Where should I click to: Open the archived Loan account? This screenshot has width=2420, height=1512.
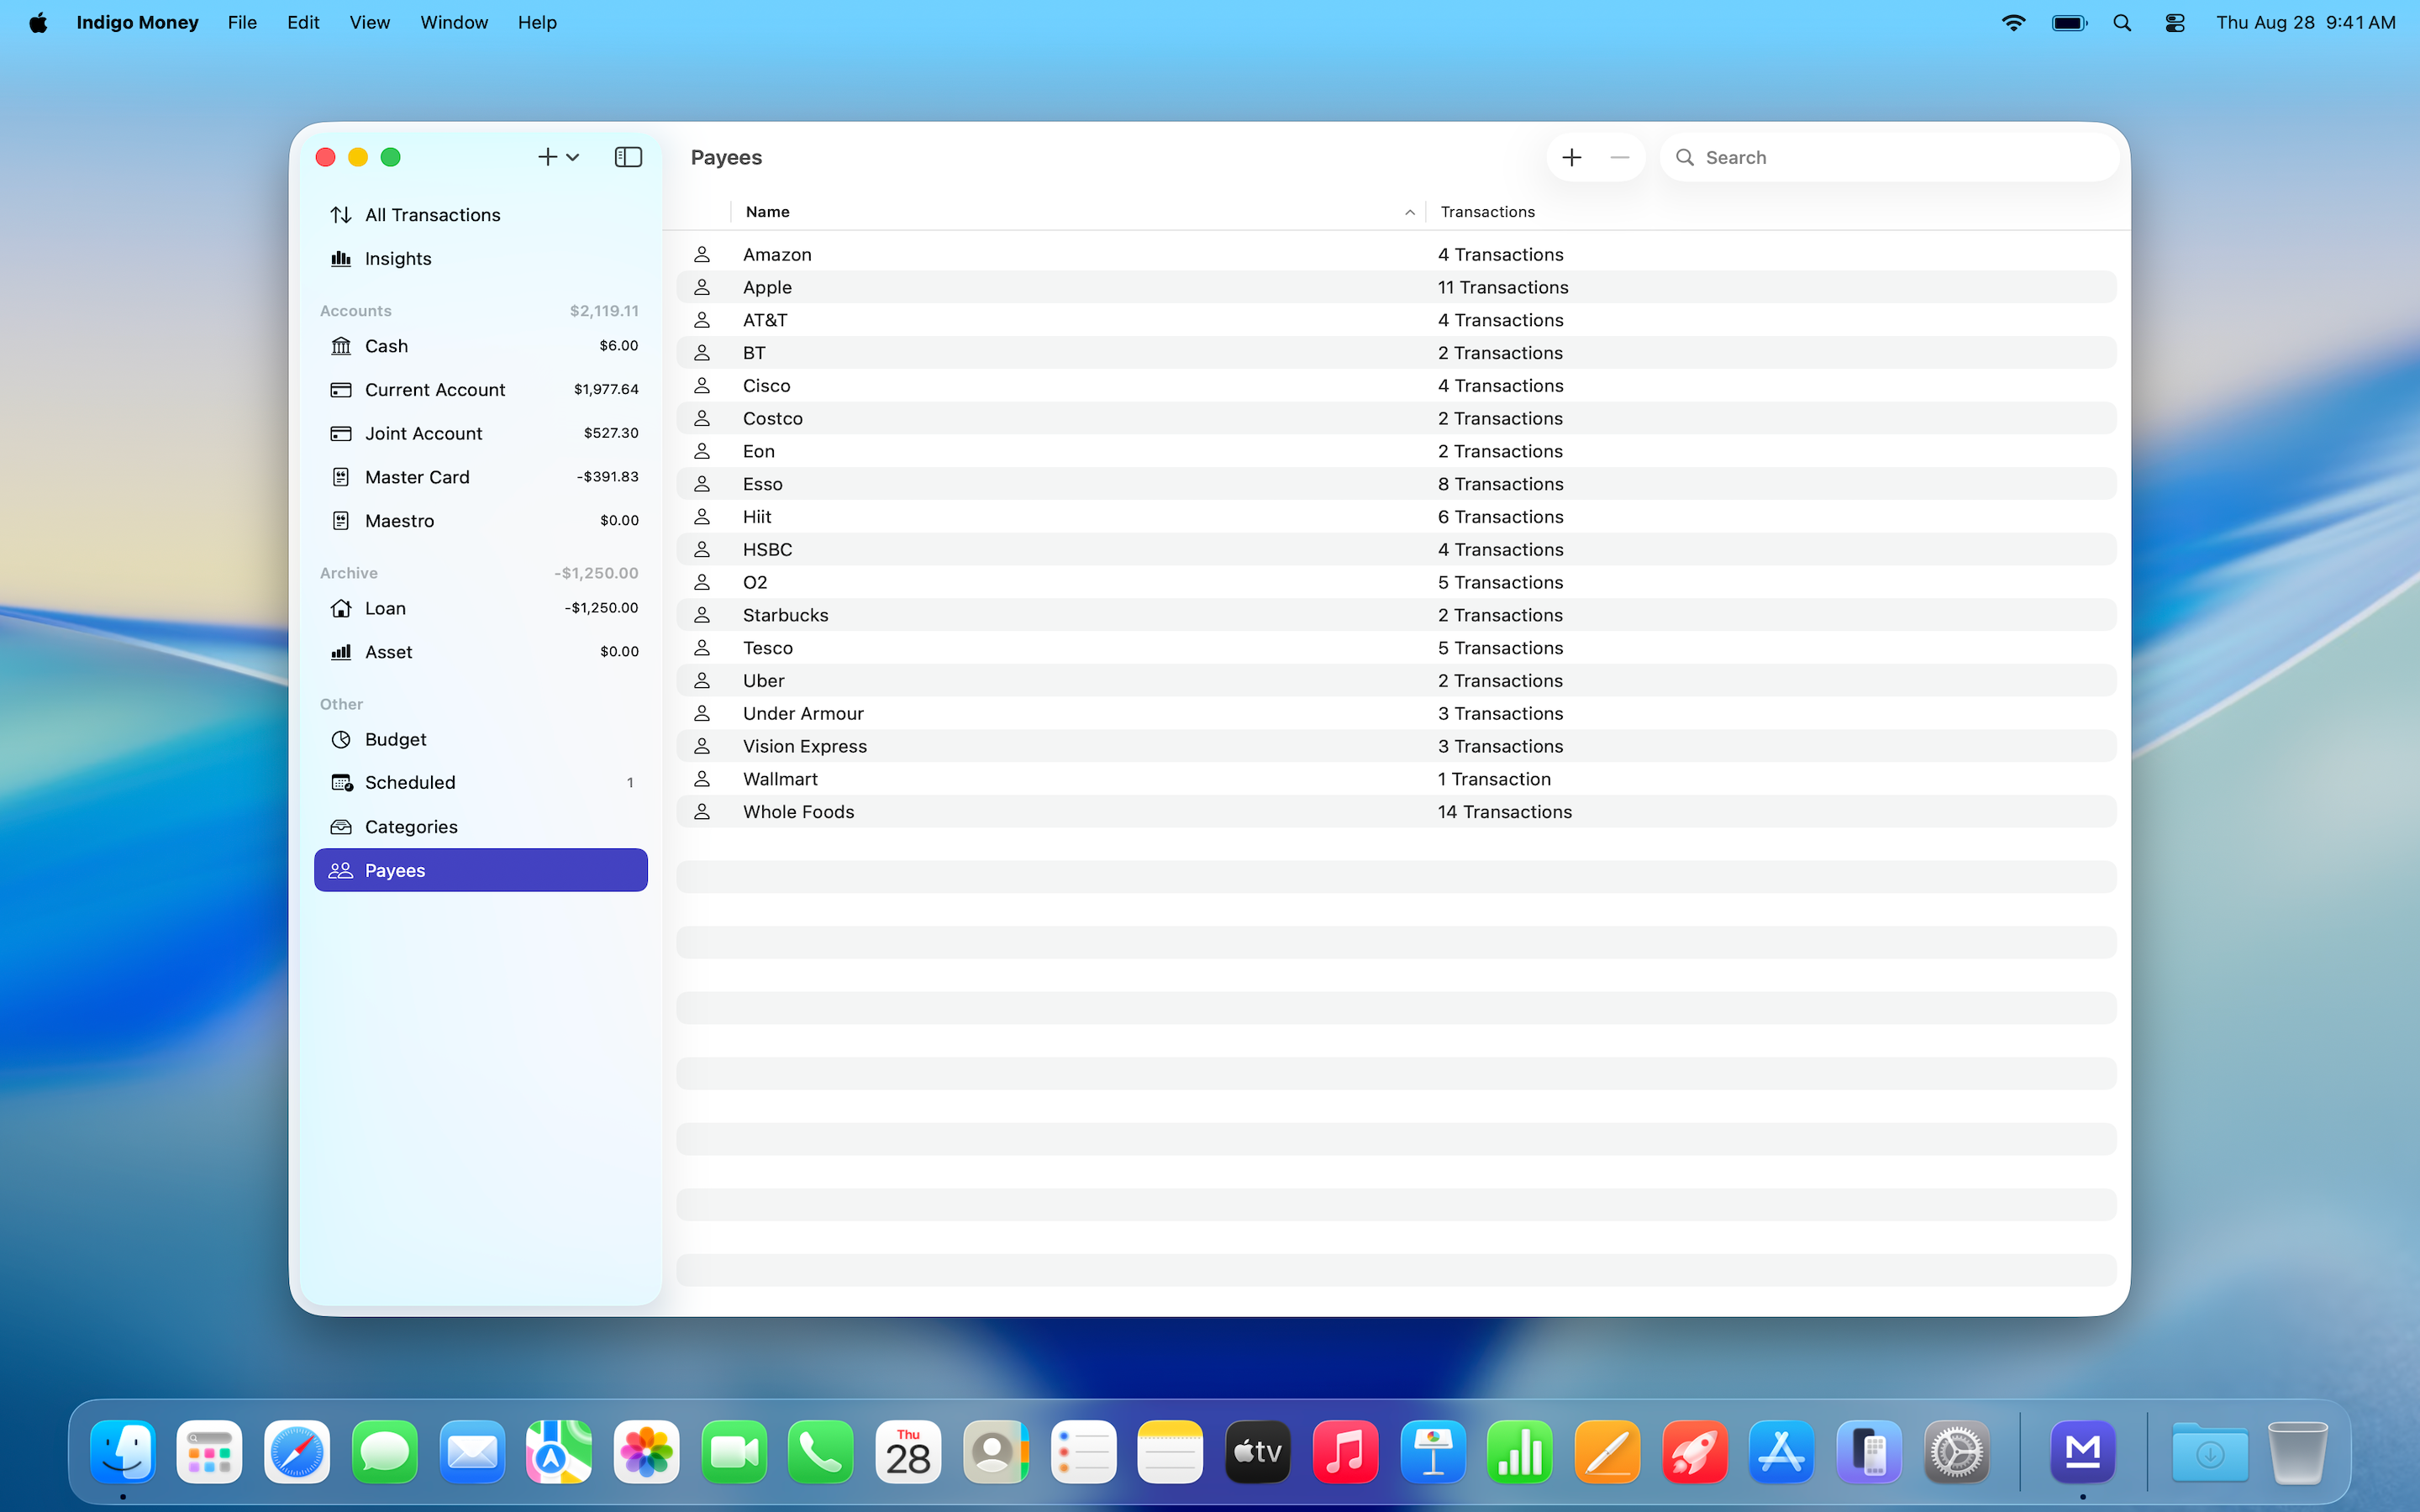click(x=481, y=608)
